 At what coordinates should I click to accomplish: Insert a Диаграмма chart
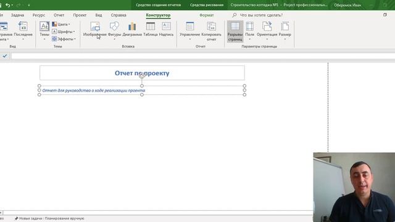(x=132, y=29)
